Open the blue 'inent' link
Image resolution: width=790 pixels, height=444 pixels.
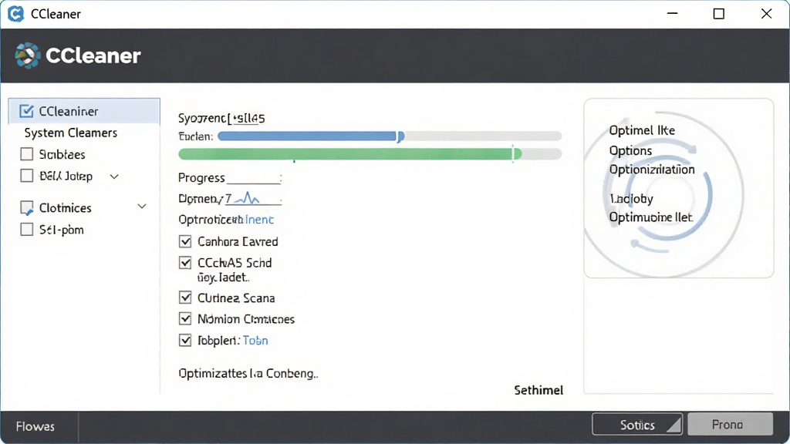pyautogui.click(x=259, y=220)
